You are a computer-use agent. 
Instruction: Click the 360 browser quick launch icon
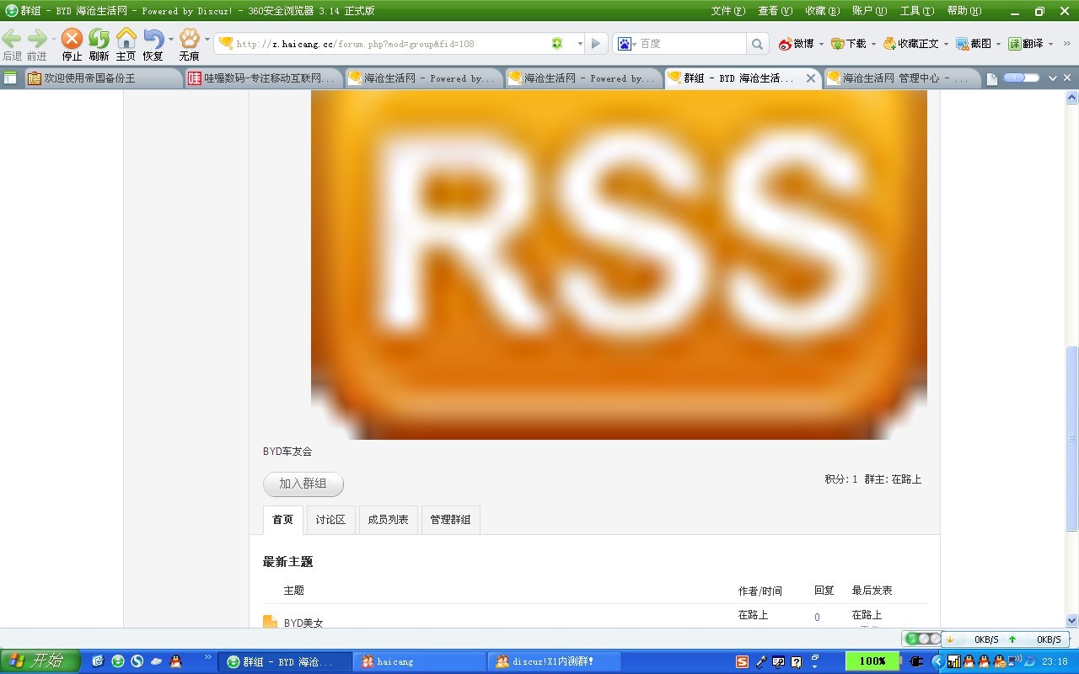[x=118, y=661]
